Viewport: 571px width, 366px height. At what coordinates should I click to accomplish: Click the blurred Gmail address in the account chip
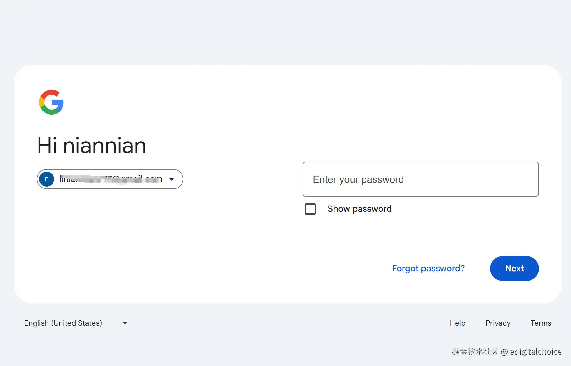[110, 179]
